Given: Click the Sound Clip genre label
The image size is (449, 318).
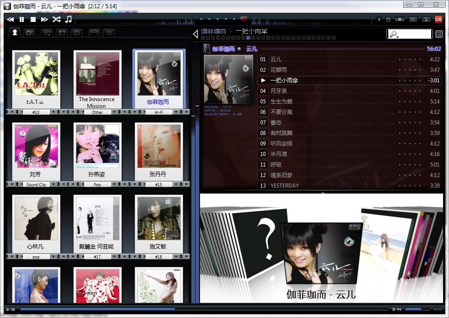Looking at the screenshot, I should pyautogui.click(x=36, y=184).
